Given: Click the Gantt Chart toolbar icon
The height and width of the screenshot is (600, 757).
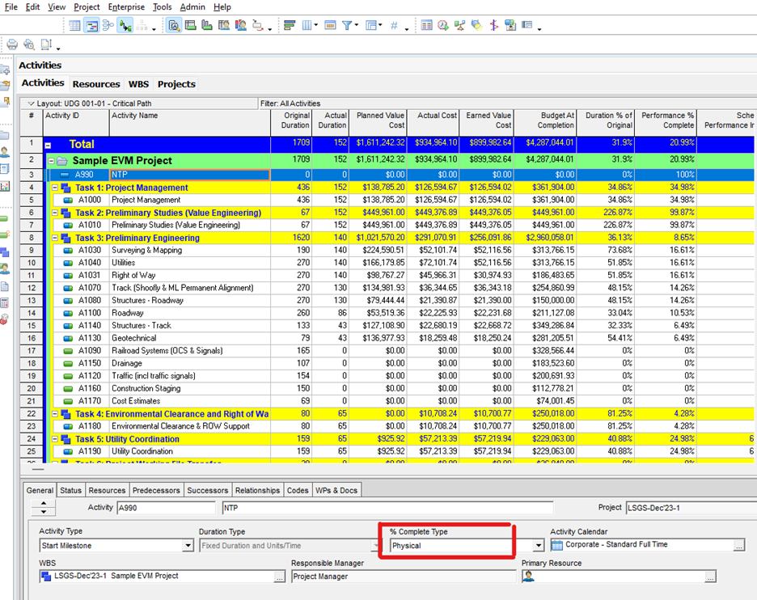Looking at the screenshot, I should pos(91,25).
